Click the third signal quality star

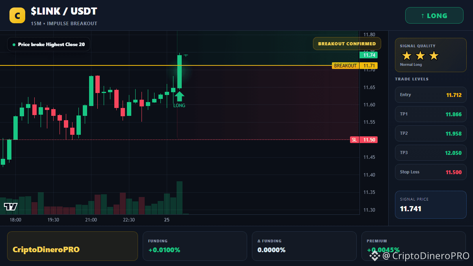[434, 56]
